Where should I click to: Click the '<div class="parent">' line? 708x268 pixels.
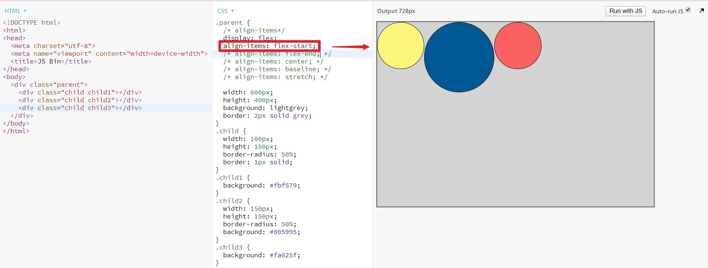(x=49, y=85)
